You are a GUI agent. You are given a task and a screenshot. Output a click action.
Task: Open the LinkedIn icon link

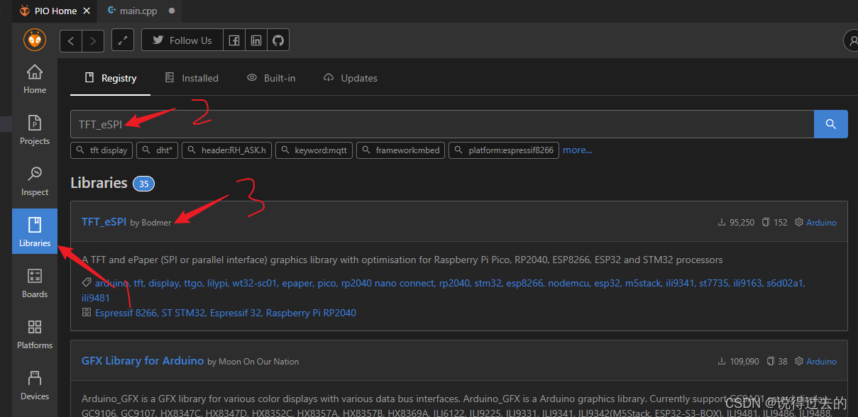click(256, 40)
